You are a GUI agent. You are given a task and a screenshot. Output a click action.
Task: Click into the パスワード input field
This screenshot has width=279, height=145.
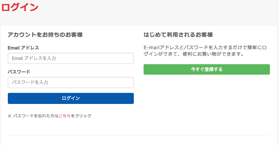click(x=70, y=82)
